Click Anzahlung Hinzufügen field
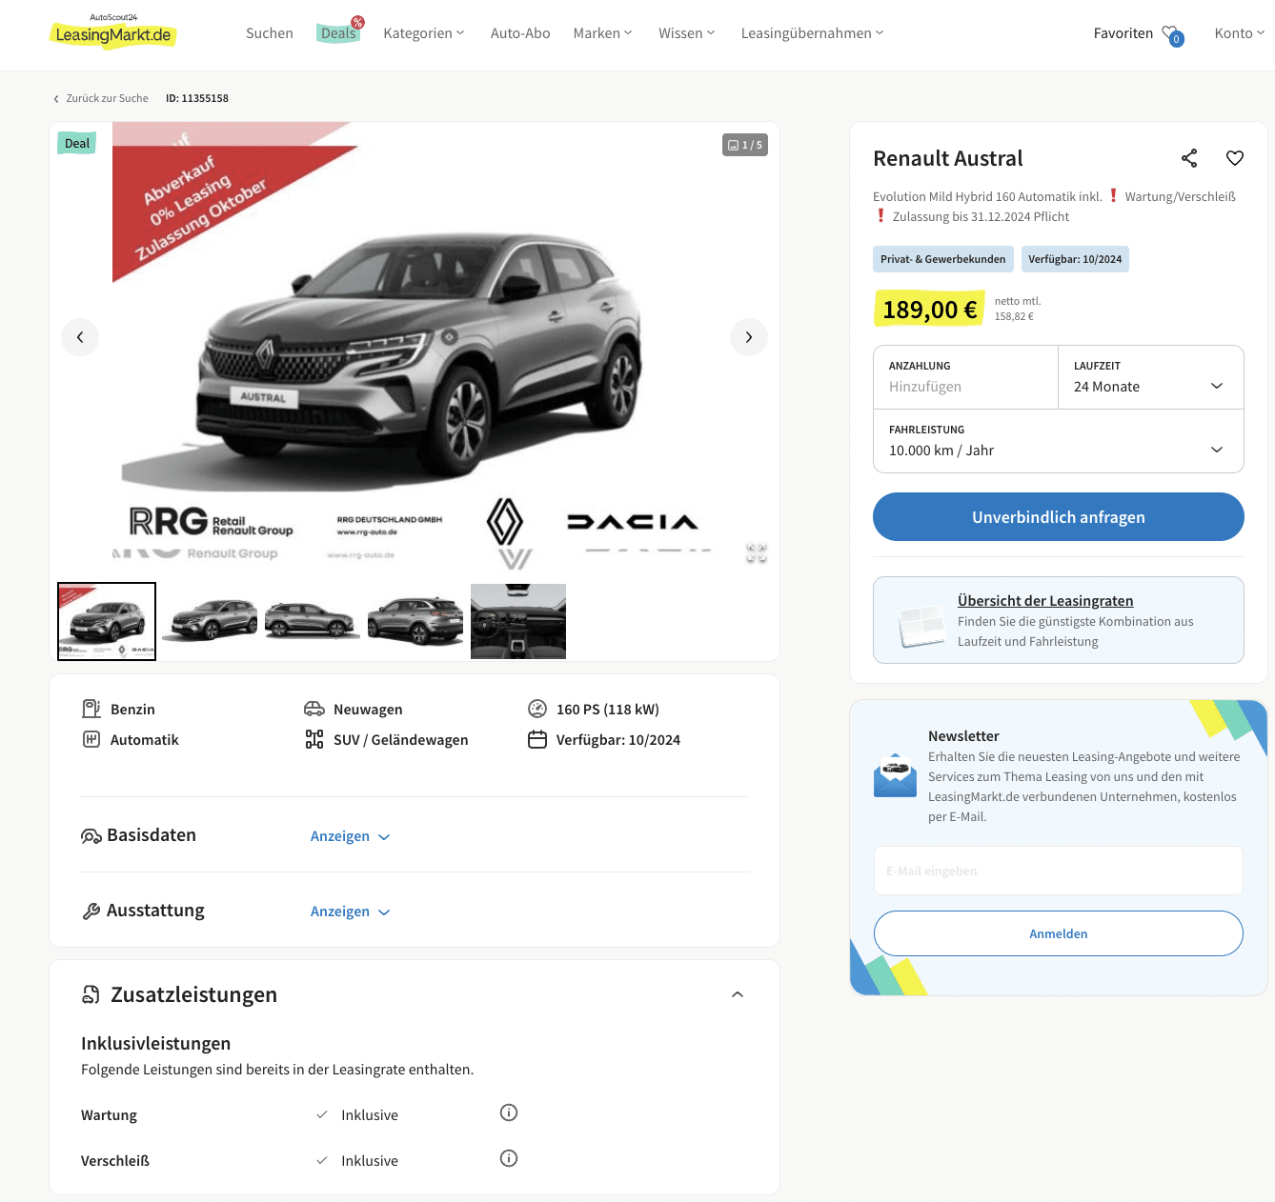The height and width of the screenshot is (1202, 1275). (965, 377)
